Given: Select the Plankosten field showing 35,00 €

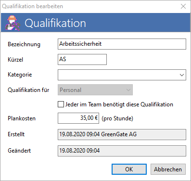Looking at the screenshot, I should point(78,118).
